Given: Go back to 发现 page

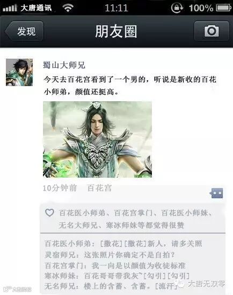Looking at the screenshot, I should point(24,31).
